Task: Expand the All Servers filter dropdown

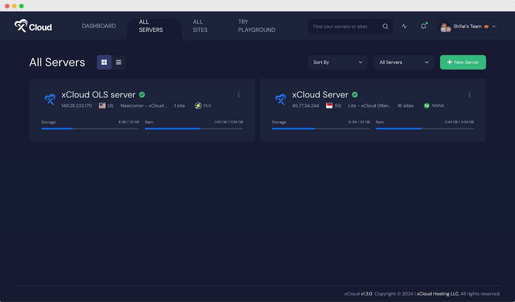Action: coord(404,62)
